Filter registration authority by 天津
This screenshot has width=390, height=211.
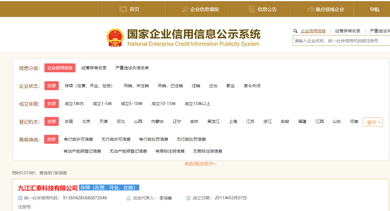[104, 121]
